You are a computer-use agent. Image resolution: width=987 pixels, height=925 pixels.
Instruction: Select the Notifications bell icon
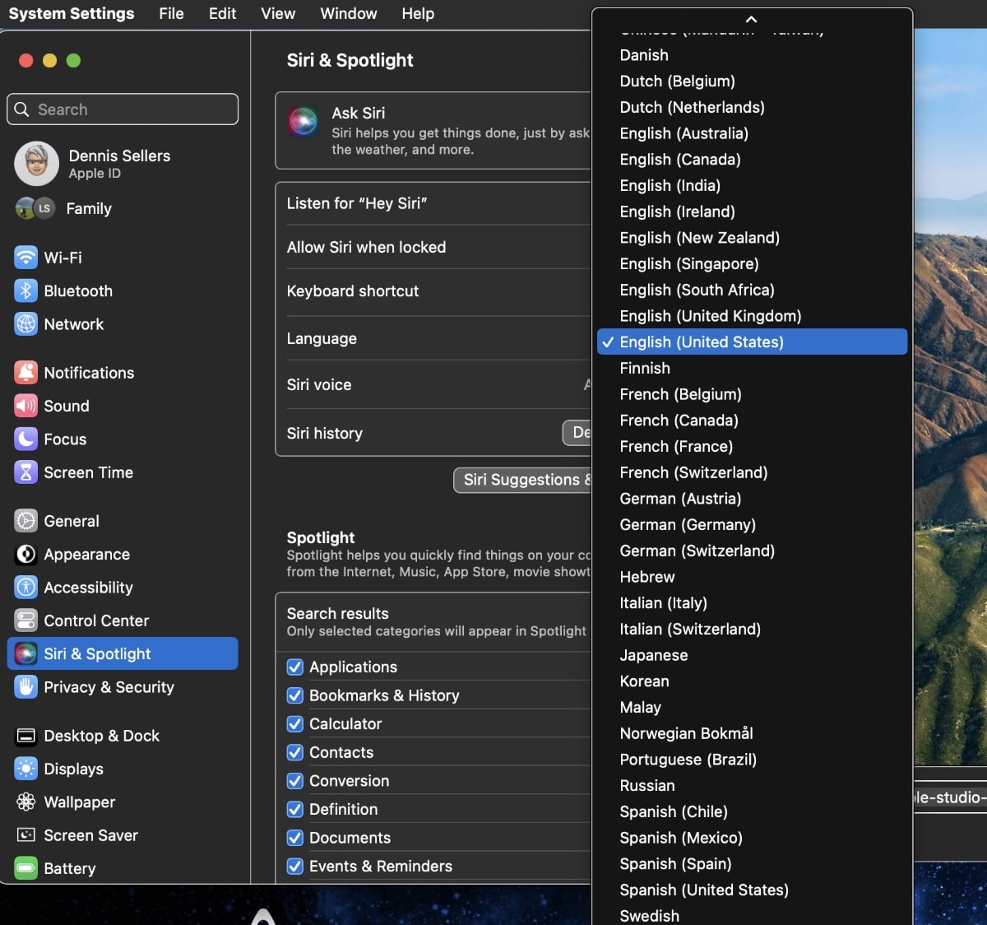(x=26, y=373)
